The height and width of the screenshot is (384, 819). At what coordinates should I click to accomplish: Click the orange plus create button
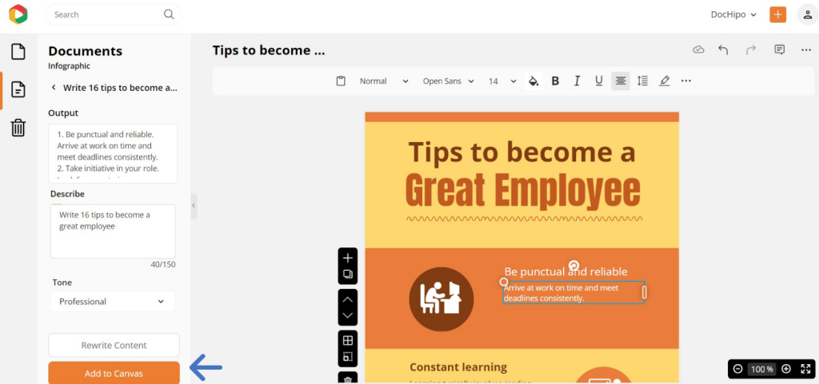click(777, 14)
